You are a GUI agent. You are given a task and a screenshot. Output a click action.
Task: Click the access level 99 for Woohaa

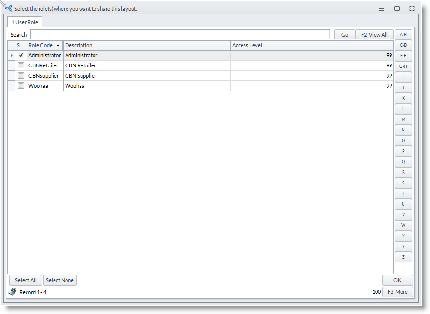tap(312, 86)
